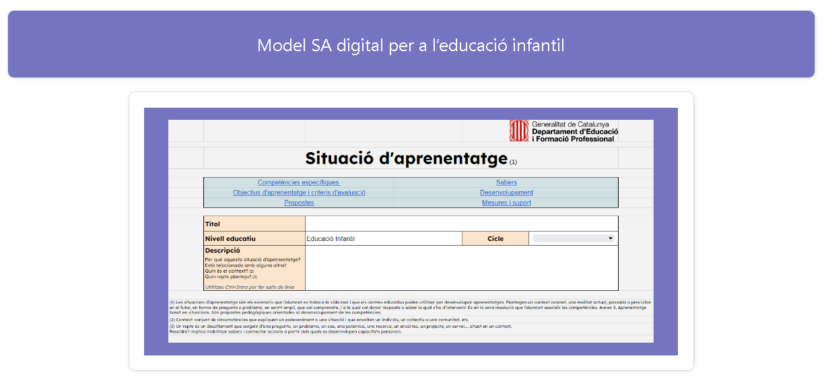Image resolution: width=824 pixels, height=377 pixels.
Task: Click footnote marker (1) beside the heading
Action: (x=513, y=162)
